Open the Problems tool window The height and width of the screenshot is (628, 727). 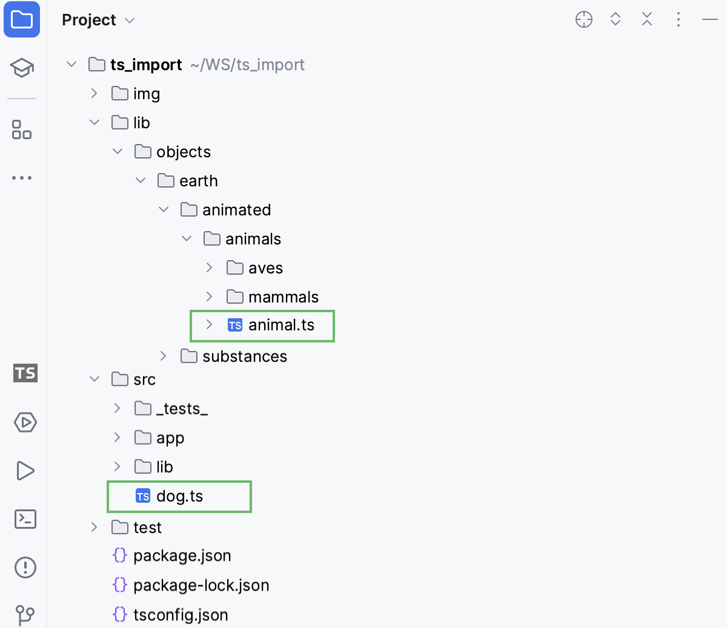pyautogui.click(x=25, y=567)
